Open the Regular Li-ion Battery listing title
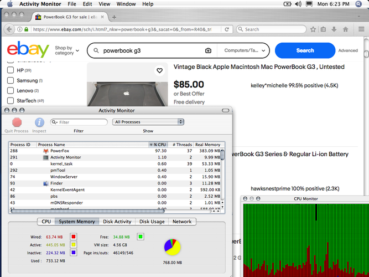Screen dimensions: 369x277 point(290,154)
